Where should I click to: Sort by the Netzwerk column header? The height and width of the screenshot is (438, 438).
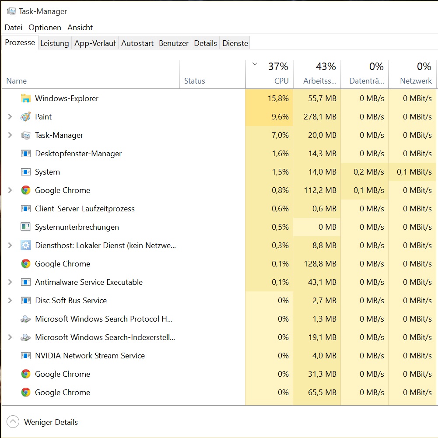(412, 74)
